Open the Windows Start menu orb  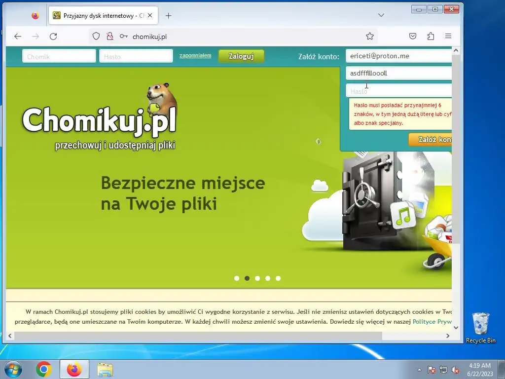click(x=13, y=369)
